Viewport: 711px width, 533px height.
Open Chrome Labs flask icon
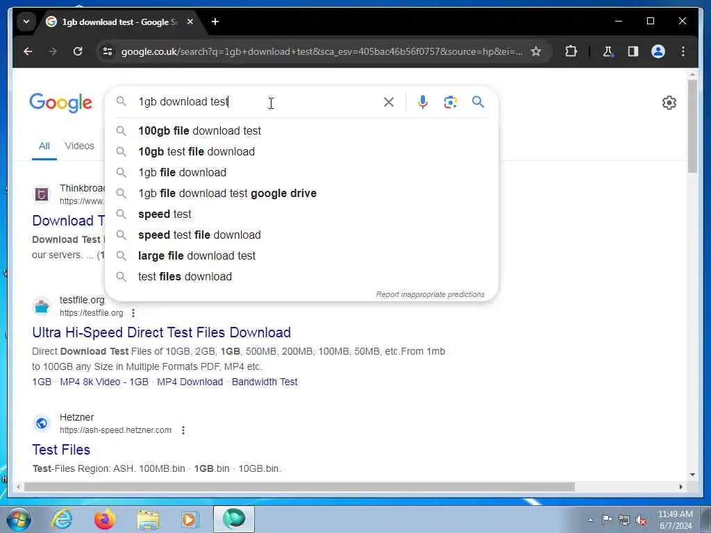tap(608, 51)
